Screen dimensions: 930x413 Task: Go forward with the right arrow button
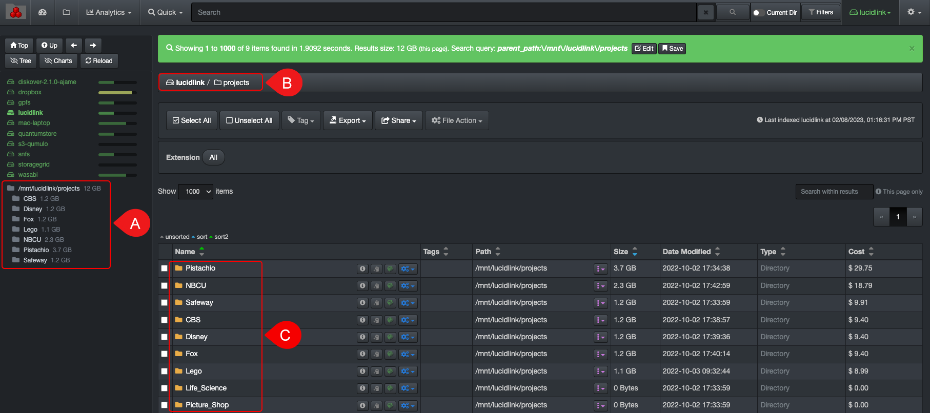pos(93,46)
